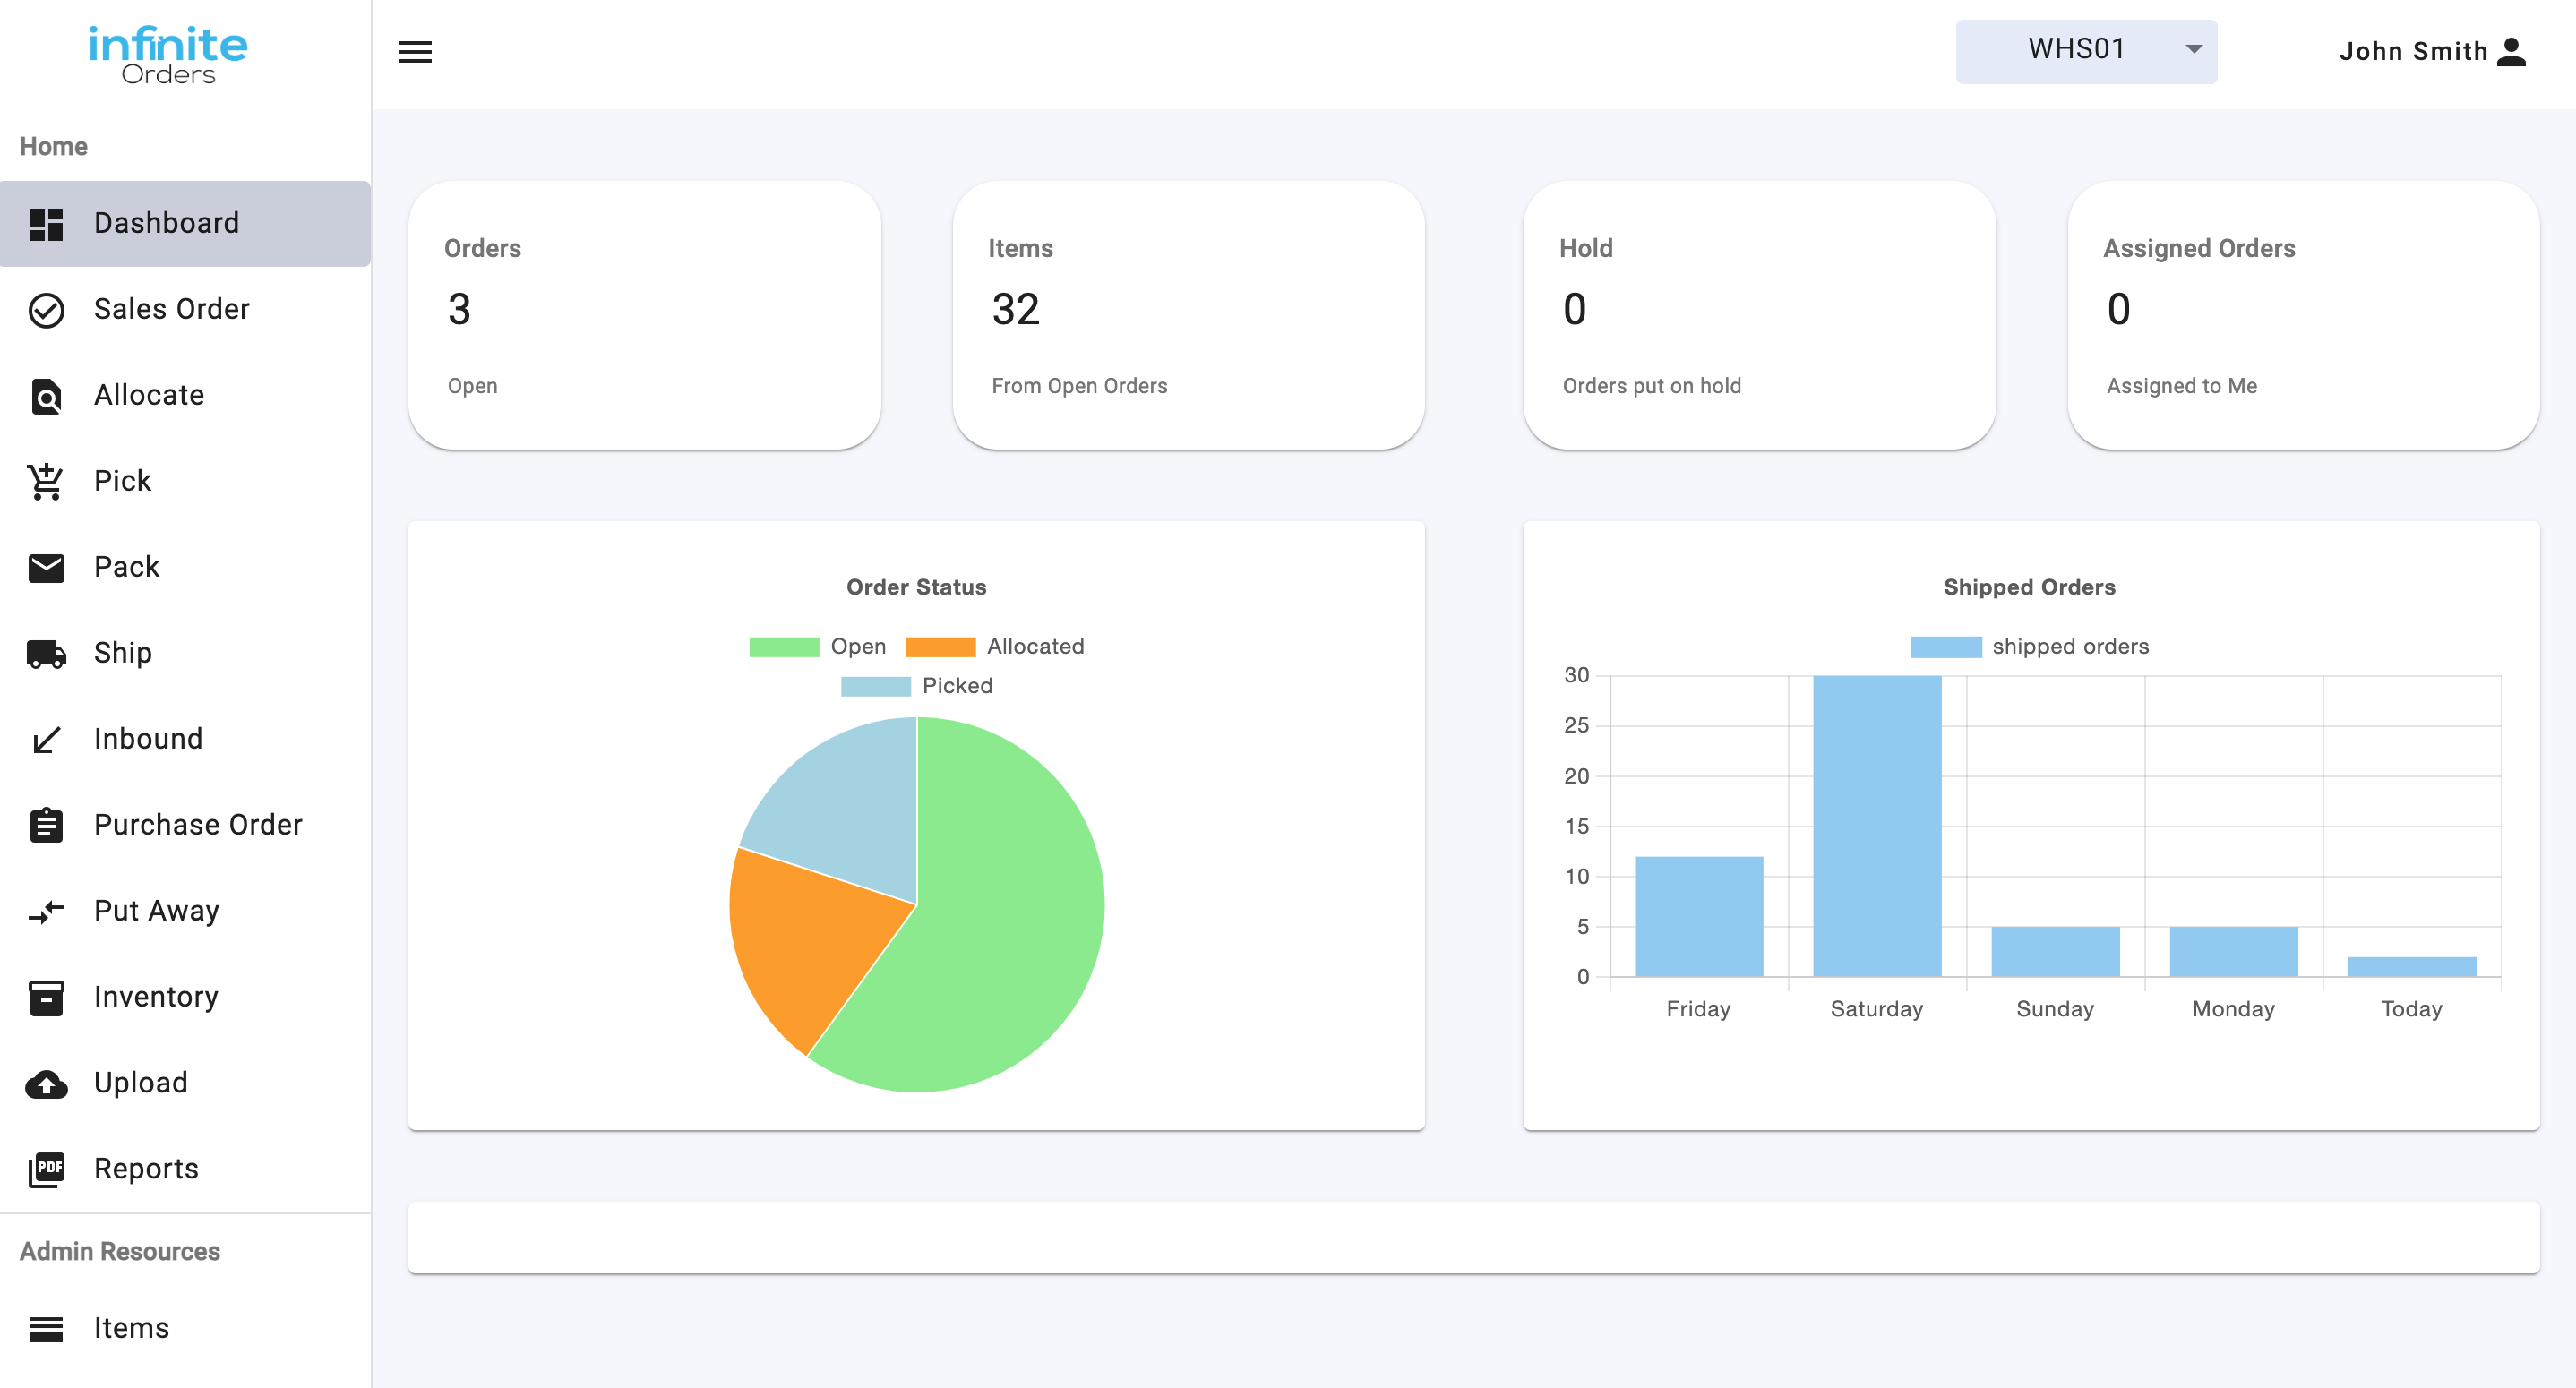Screen dimensions: 2576x1388
Task: Open the Allocate section via magnifier icon
Action: (45, 395)
